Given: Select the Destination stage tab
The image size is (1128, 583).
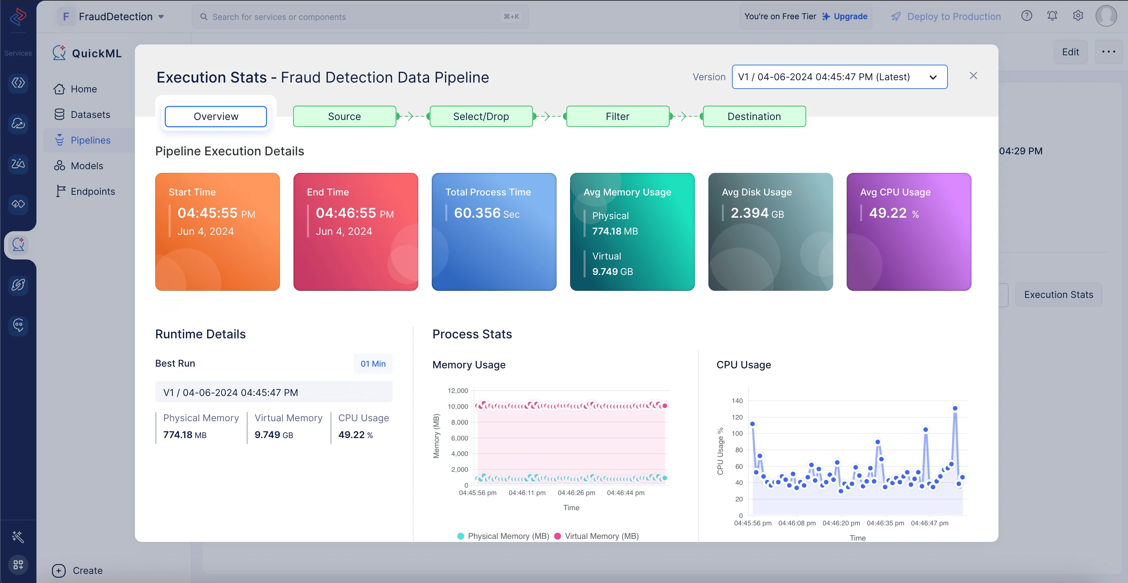Looking at the screenshot, I should (x=754, y=116).
